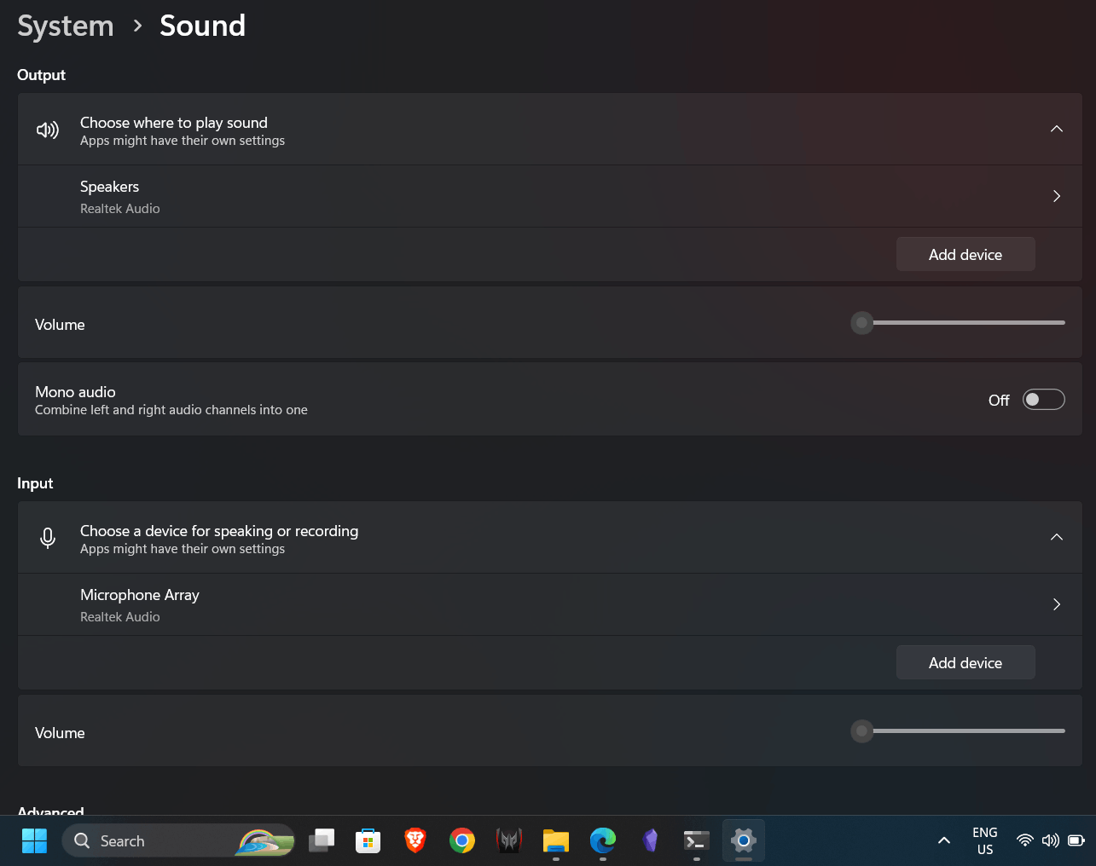Image resolution: width=1096 pixels, height=866 pixels.
Task: Click the speaker output icon beside Choose where to play sound
Action: click(x=47, y=130)
